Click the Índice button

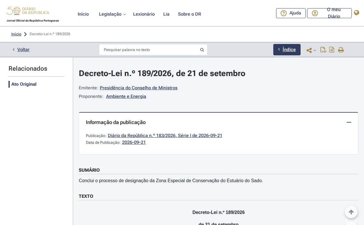[287, 50]
